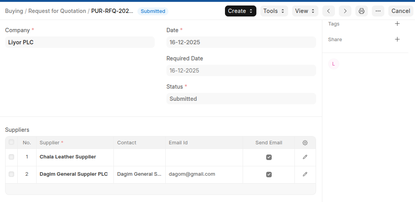Add a tag with plus icon

[x=397, y=24]
